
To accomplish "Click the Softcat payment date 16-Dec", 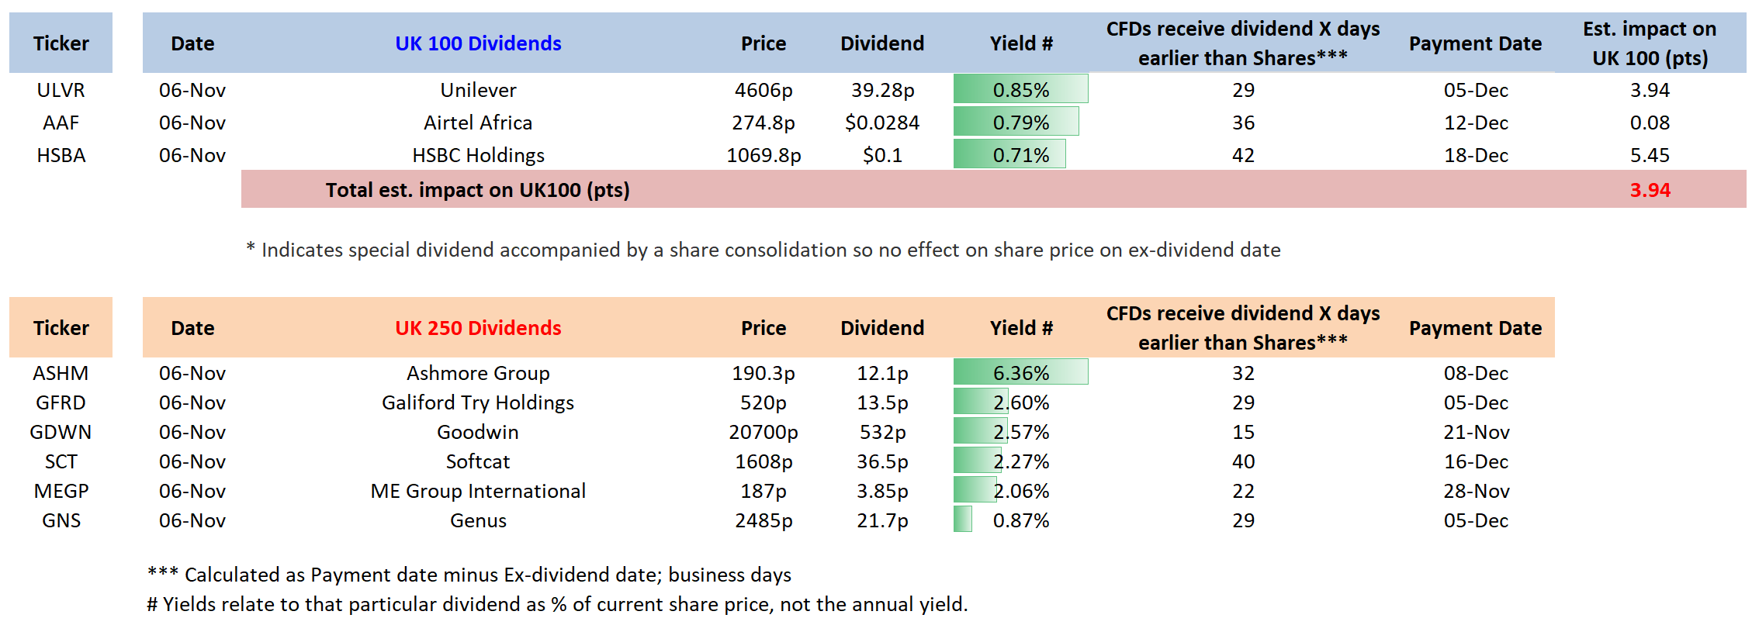I will pyautogui.click(x=1476, y=461).
